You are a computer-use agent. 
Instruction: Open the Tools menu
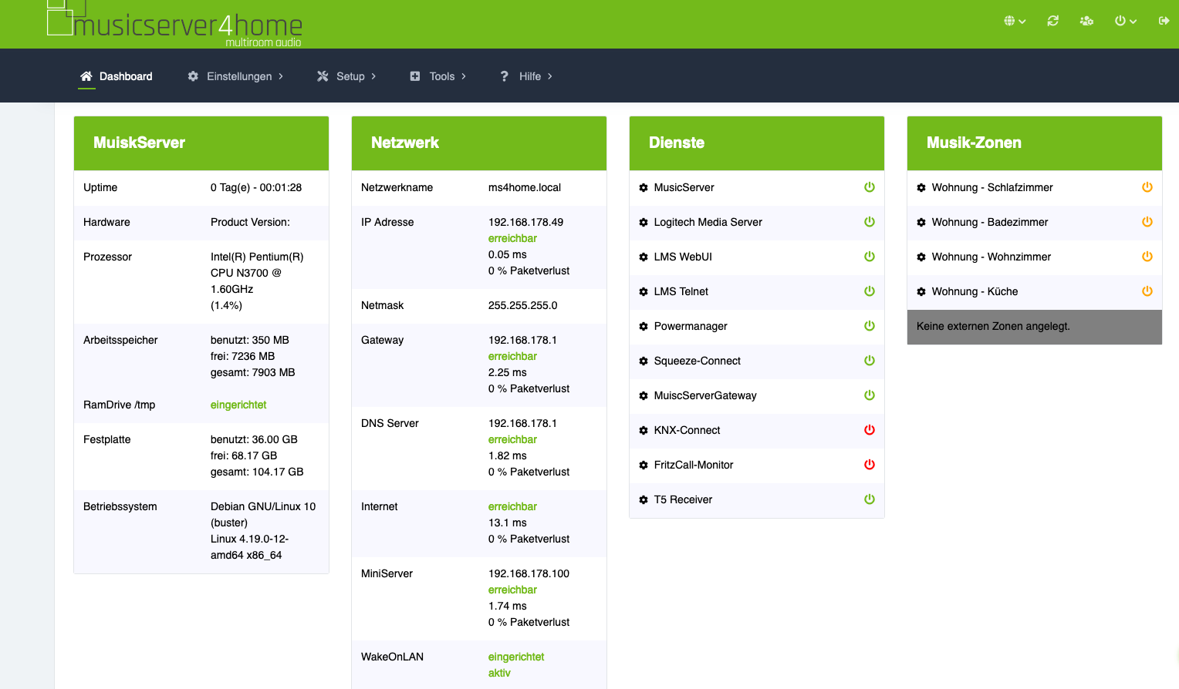(x=438, y=76)
